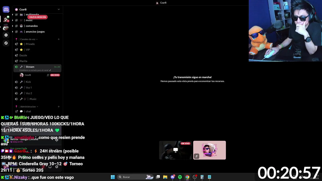322x181 pixels.
Task: Switch to Google Chrome in taskbar
Action: [187, 177]
